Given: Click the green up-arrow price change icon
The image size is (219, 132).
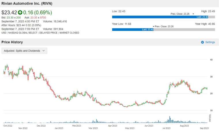Looking at the screenshot, I should pos(20,12).
